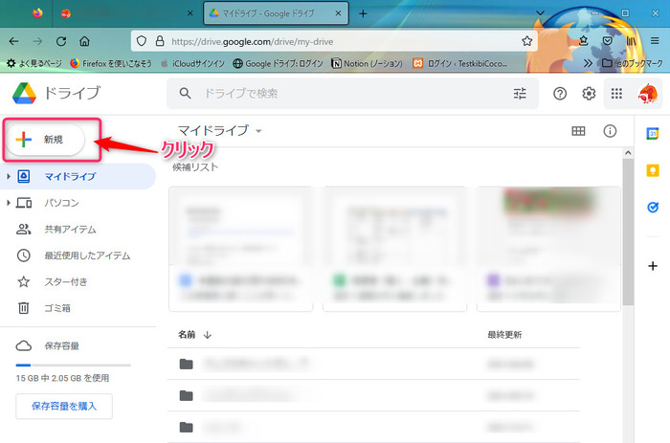Image resolution: width=670 pixels, height=443 pixels.
Task: Open Google Keep side panel icon
Action: point(653,170)
